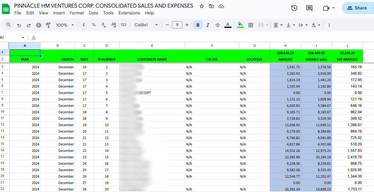374x192 pixels.
Task: Open the Data menu
Action: pyautogui.click(x=93, y=13)
